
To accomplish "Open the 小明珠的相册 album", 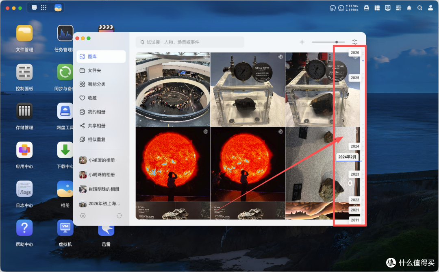I will 101,174.
